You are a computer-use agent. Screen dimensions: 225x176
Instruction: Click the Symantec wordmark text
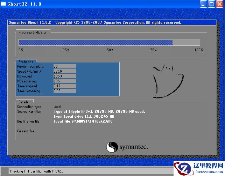(x=133, y=147)
